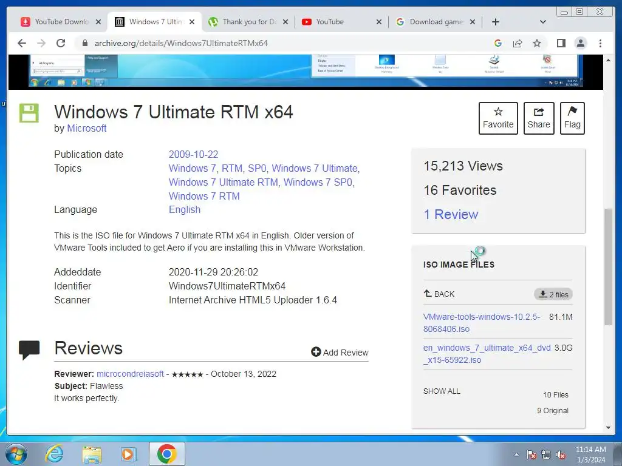The height and width of the screenshot is (466, 622).
Task: Toggle the browser side panel icon
Action: pyautogui.click(x=561, y=43)
